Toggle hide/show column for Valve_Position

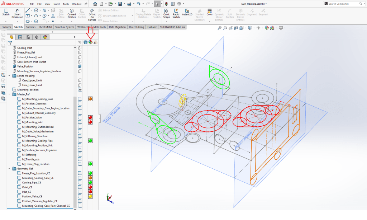(80, 66)
